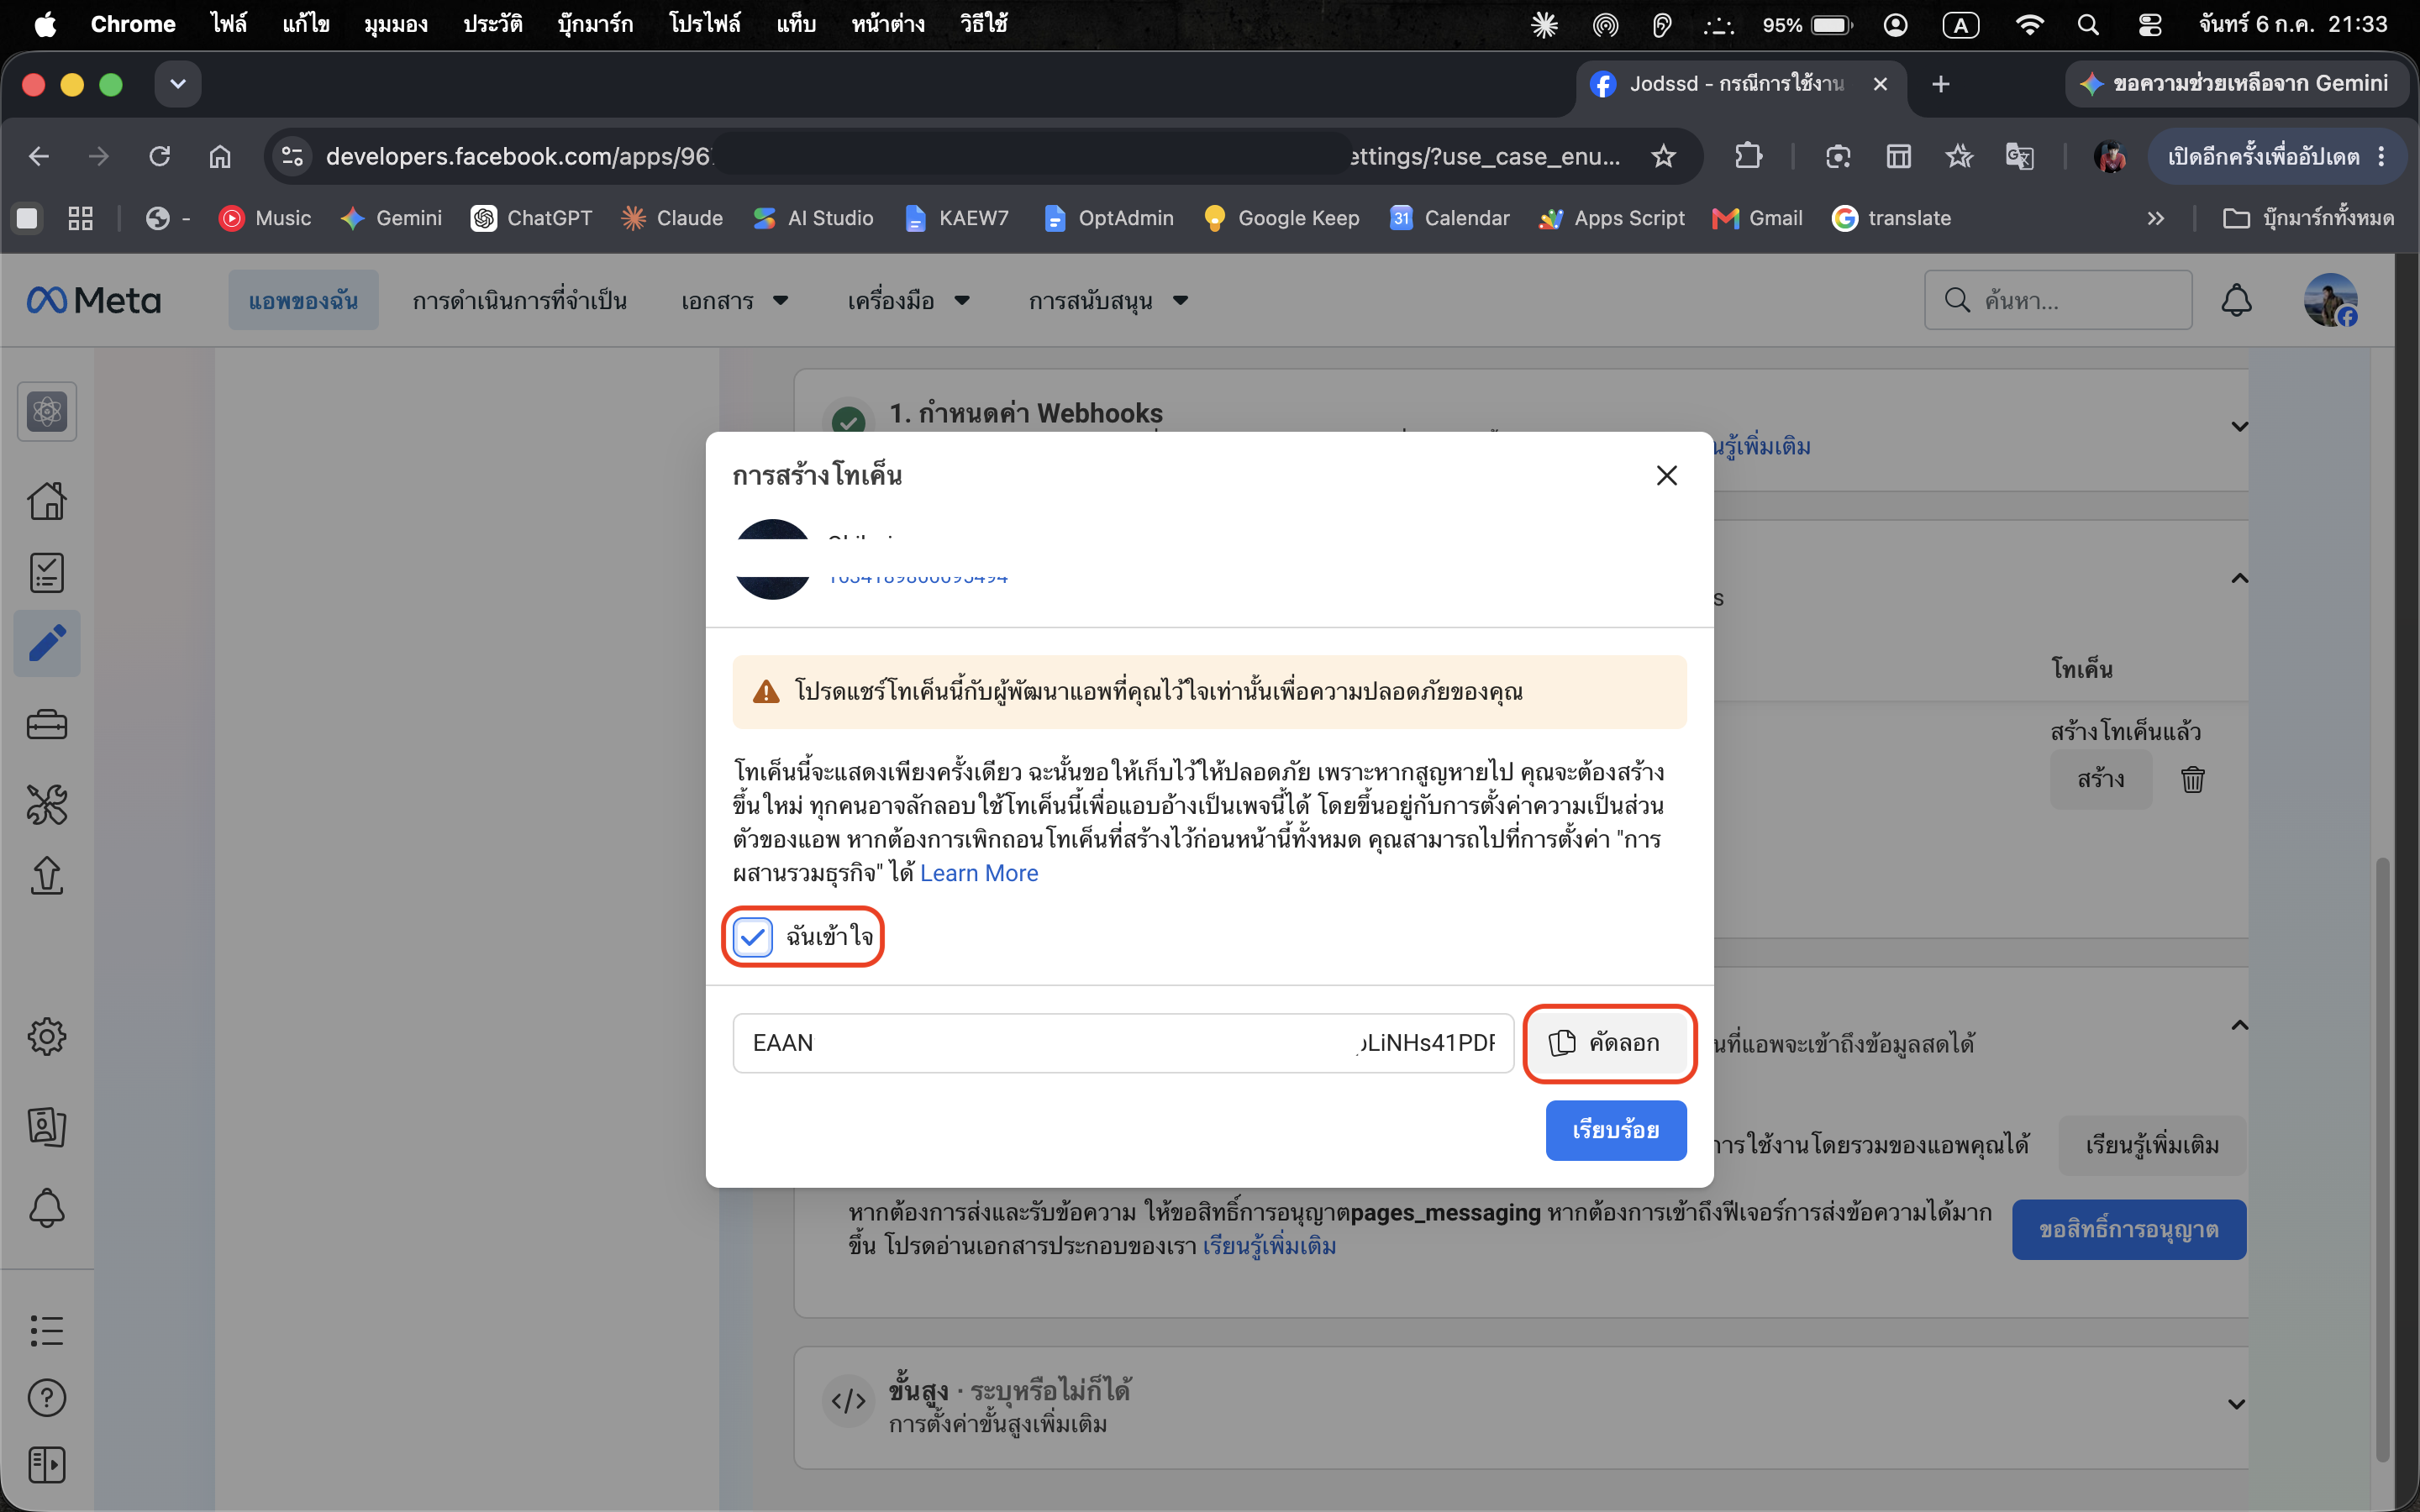Open the help question mark icon

pyautogui.click(x=47, y=1397)
